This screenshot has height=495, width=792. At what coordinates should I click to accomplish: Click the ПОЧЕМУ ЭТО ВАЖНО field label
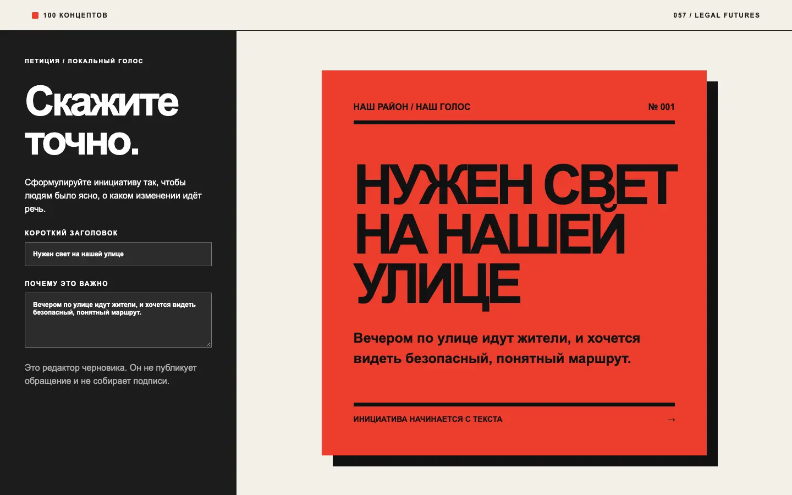66,284
